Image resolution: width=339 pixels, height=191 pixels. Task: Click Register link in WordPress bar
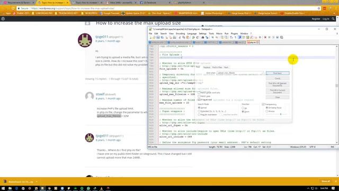(x=316, y=19)
